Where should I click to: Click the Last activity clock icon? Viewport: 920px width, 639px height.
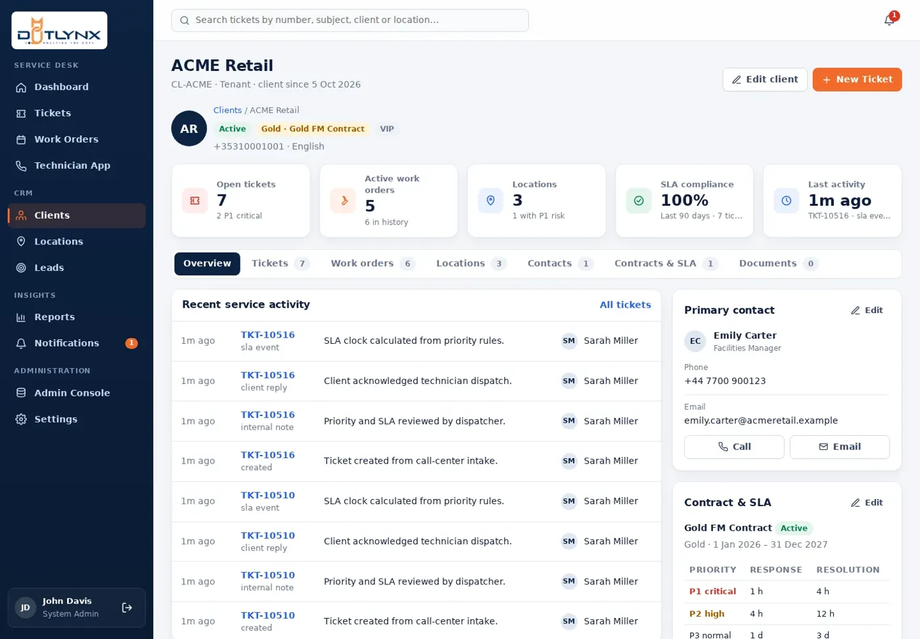[x=786, y=201]
